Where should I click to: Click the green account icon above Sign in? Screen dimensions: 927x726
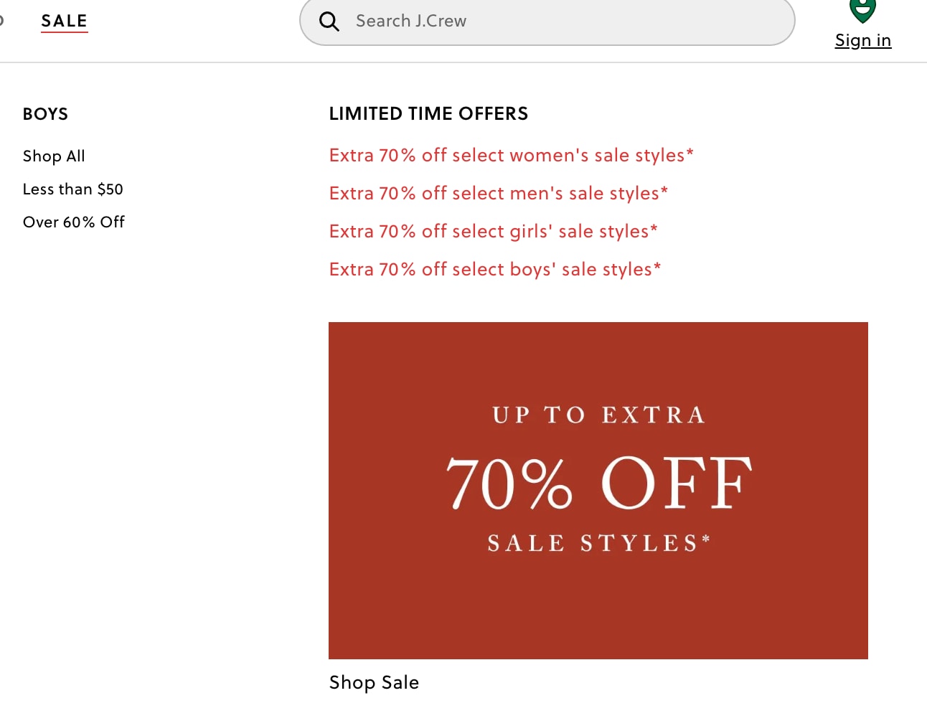(x=862, y=11)
